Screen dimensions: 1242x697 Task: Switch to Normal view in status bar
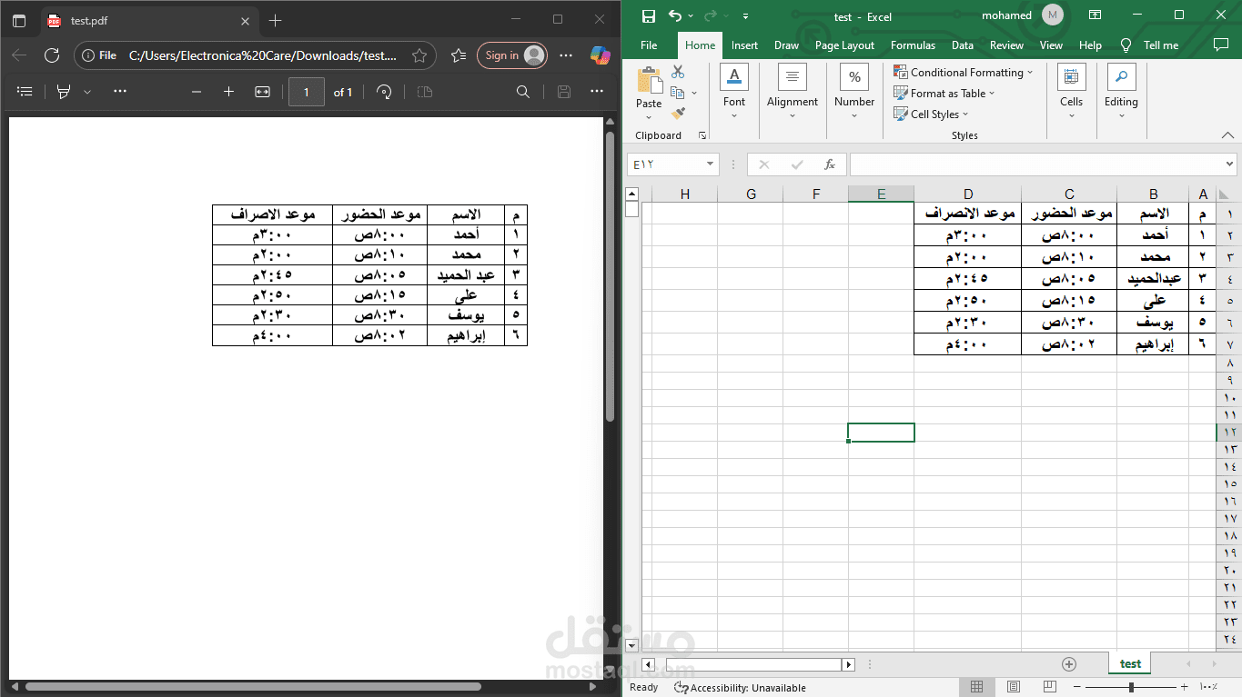click(976, 687)
